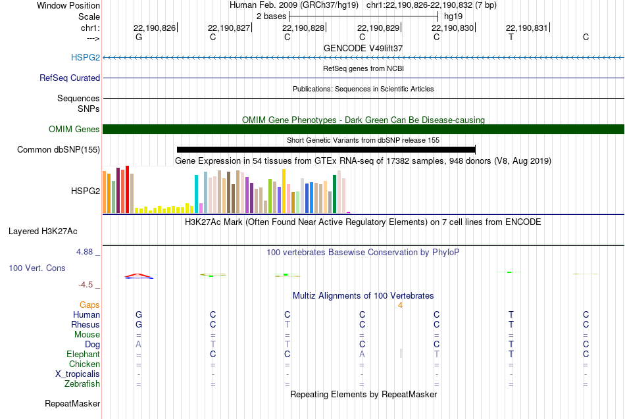
Task: Click the orange 4 in Gaps row
Action: [400, 305]
